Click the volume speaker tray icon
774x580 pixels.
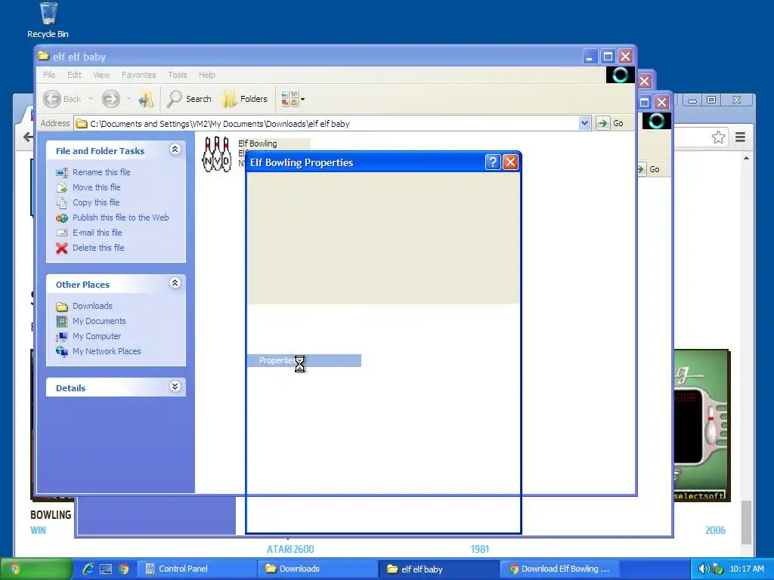[704, 569]
